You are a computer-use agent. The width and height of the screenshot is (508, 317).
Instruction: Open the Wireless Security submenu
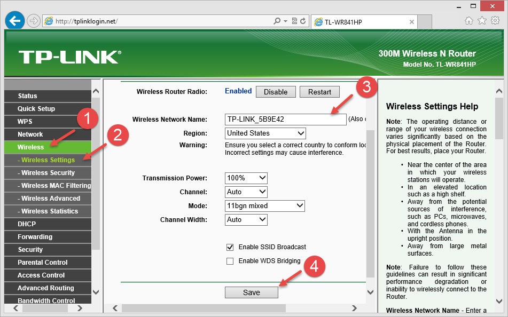[48, 172]
